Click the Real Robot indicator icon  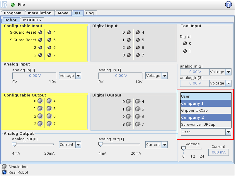(x=4, y=172)
